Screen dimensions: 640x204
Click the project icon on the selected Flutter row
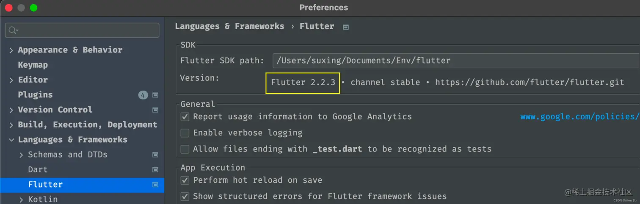(155, 185)
